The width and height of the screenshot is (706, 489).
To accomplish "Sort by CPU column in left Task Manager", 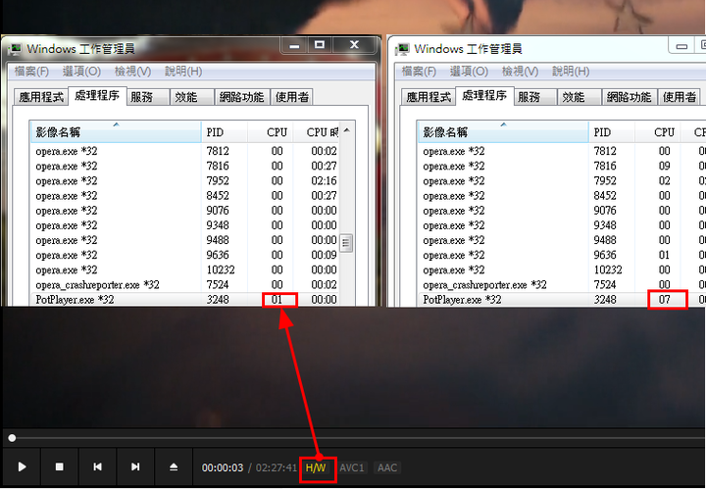I will pos(271,132).
